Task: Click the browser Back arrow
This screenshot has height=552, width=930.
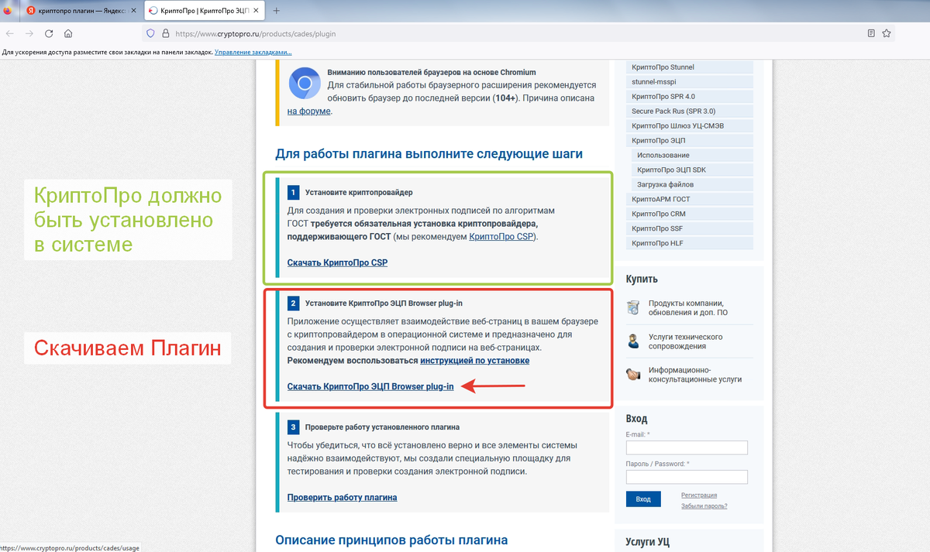Action: pyautogui.click(x=10, y=33)
